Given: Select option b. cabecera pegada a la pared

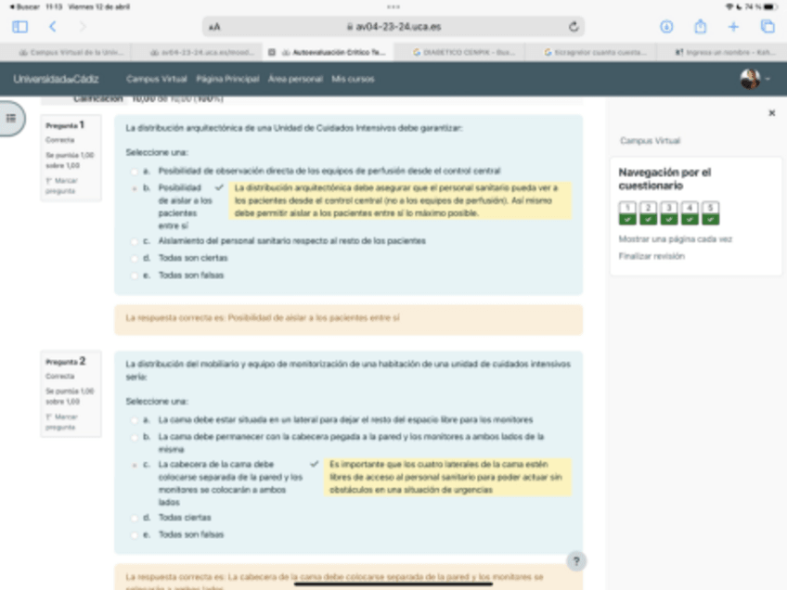Looking at the screenshot, I should coord(134,437).
